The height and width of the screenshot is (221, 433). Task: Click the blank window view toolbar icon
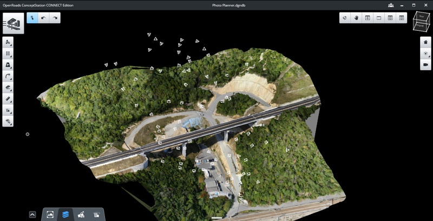[x=379, y=18]
